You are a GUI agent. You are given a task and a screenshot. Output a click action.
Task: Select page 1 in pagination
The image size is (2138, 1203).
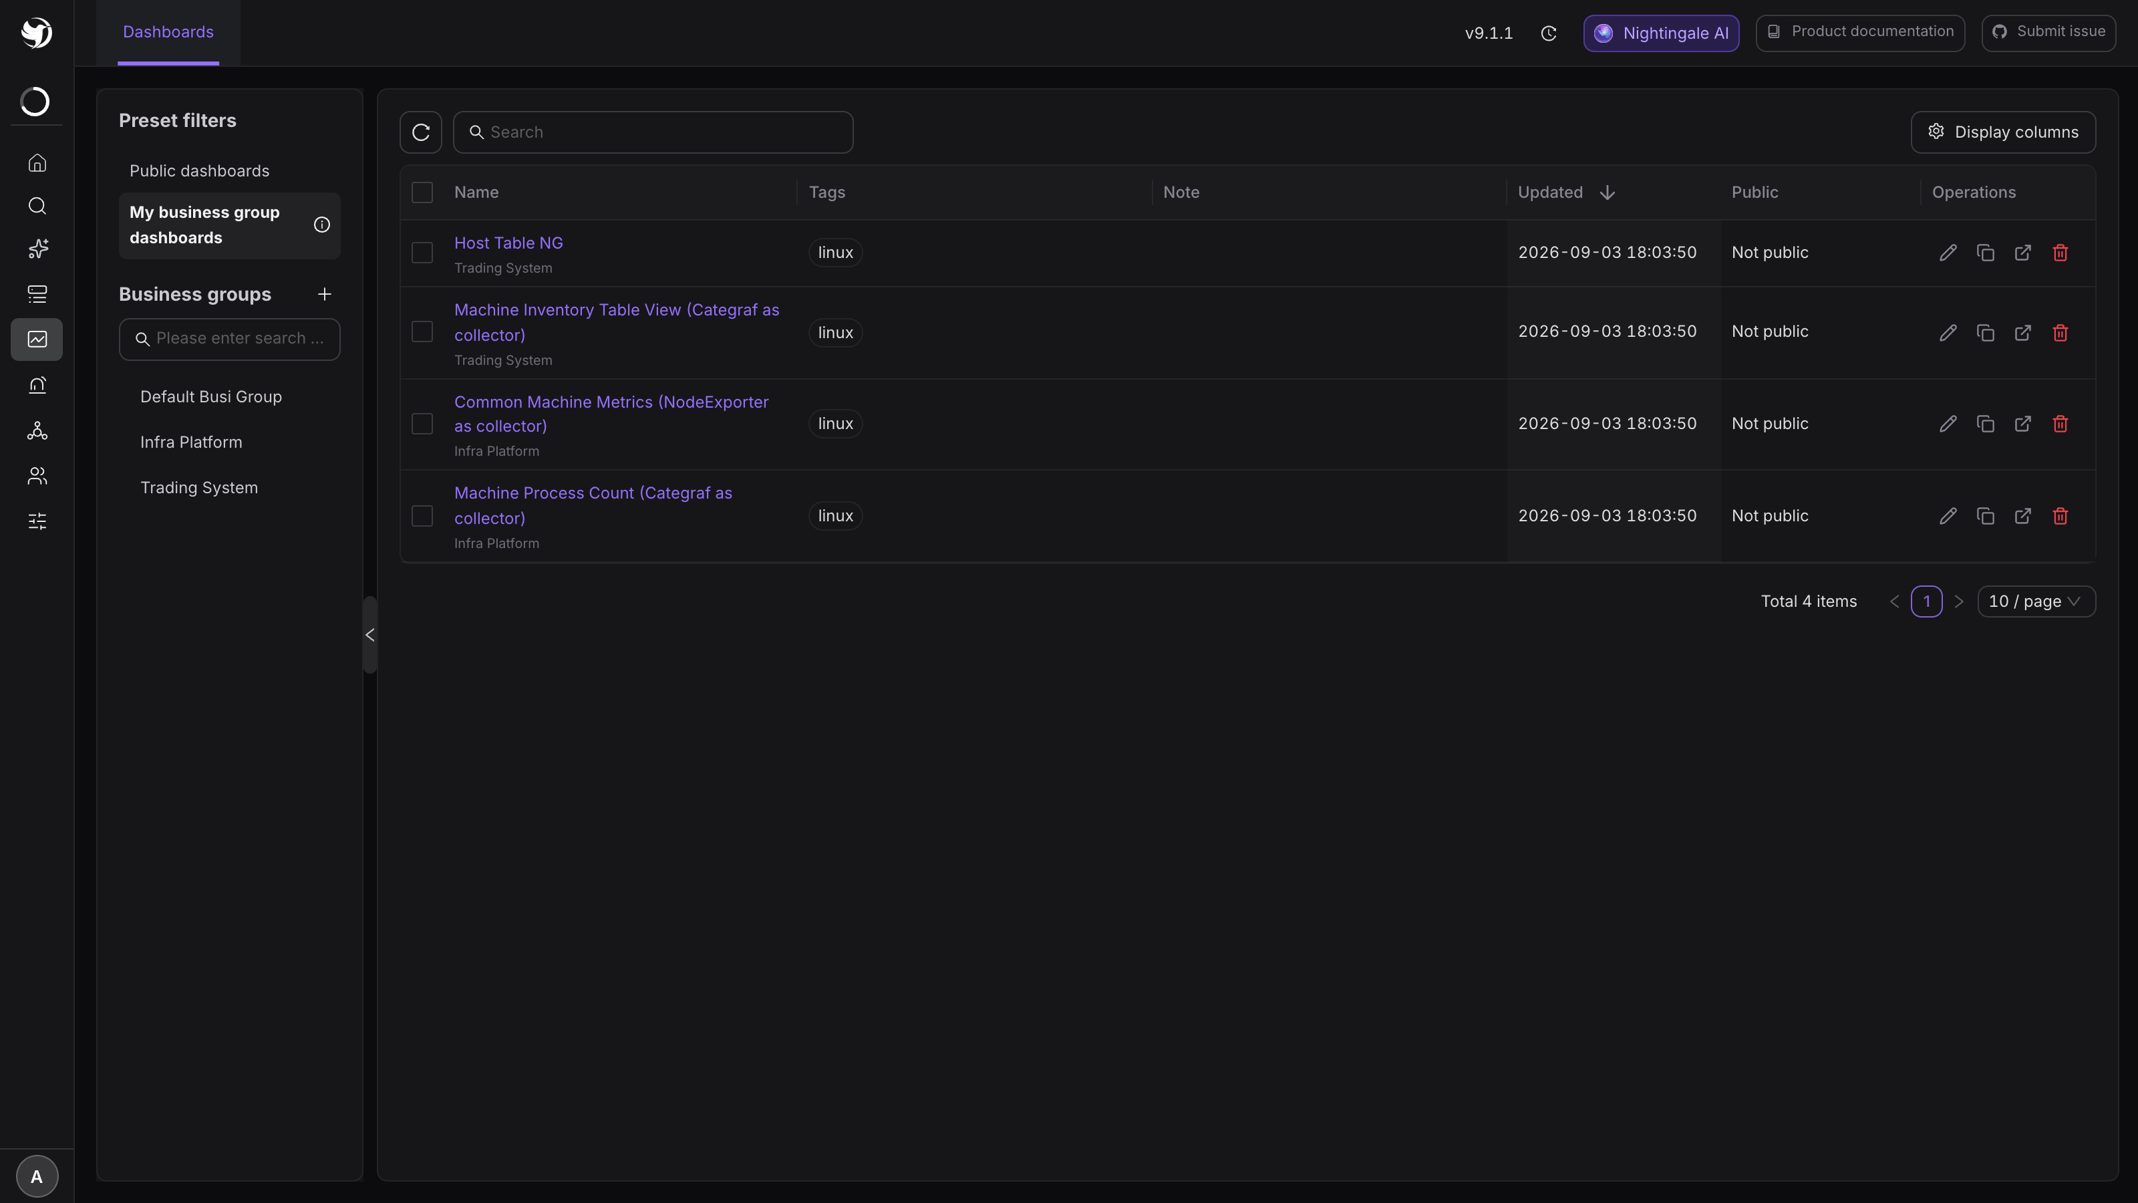[x=1926, y=601]
